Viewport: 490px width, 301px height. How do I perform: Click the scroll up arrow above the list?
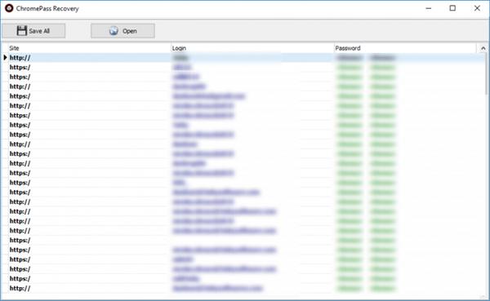483,48
